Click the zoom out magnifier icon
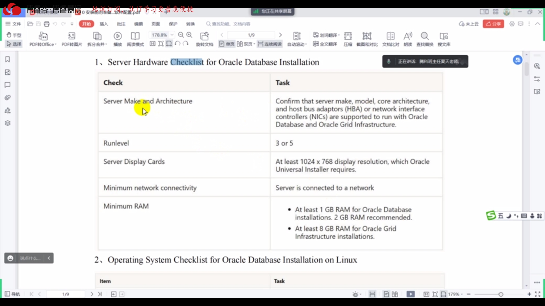The height and width of the screenshot is (306, 545). tap(181, 35)
